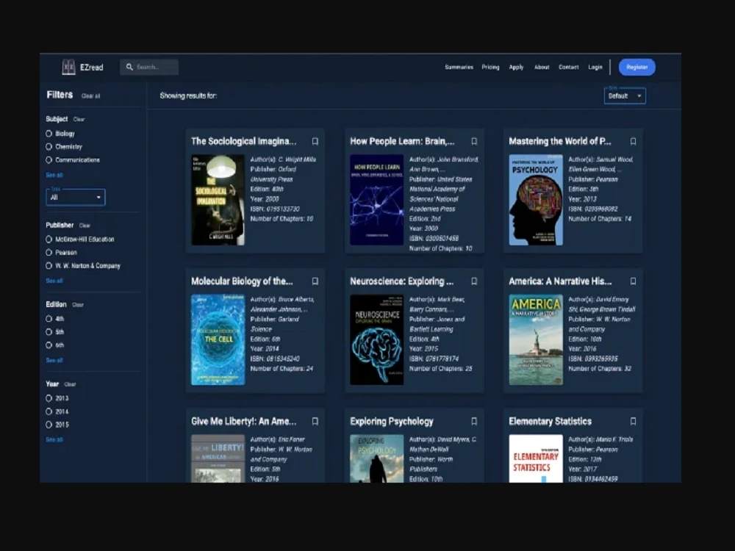Click Exploring Psychology title text
This screenshot has height=551, width=735.
tap(392, 421)
